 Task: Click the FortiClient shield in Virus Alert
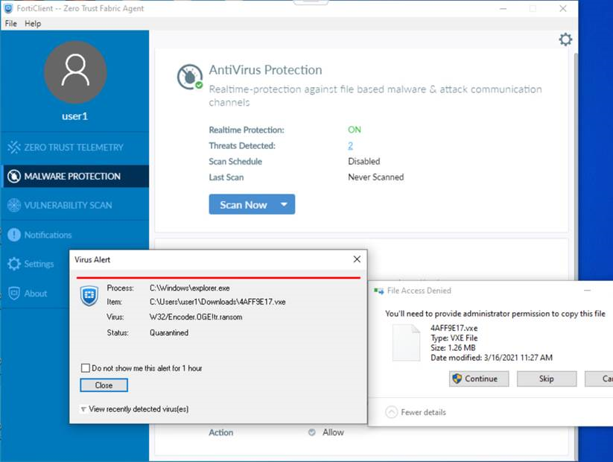(x=89, y=295)
